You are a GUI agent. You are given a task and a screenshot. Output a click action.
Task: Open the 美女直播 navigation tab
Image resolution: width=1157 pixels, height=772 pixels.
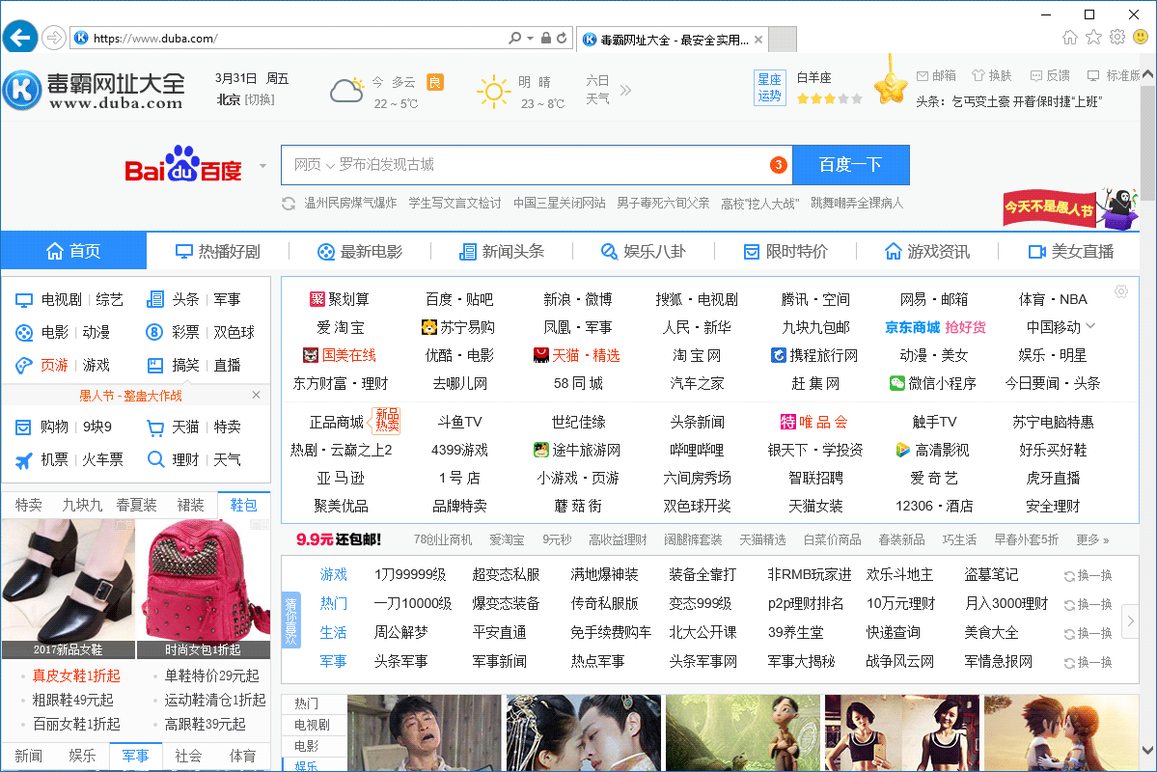[x=1071, y=252]
